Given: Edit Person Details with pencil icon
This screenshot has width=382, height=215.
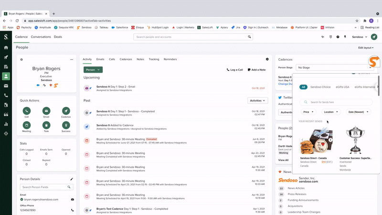Looking at the screenshot, I should click(72, 179).
